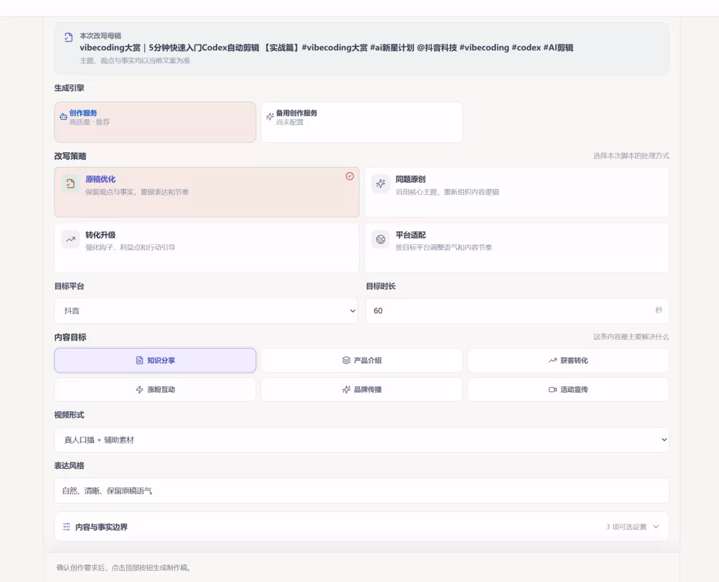Click the sparkle icon in 备用创作服务 card
719x582 pixels.
[x=270, y=117]
